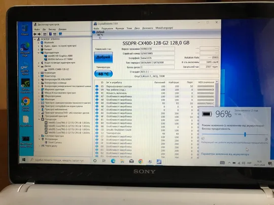Open battery power settings link
This screenshot has height=205, width=274.
225,154
